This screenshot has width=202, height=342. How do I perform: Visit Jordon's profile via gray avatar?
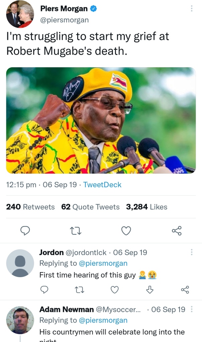tap(20, 263)
